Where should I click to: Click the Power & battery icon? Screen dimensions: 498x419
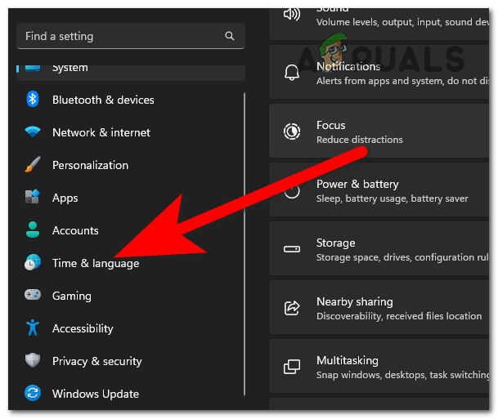coord(292,190)
